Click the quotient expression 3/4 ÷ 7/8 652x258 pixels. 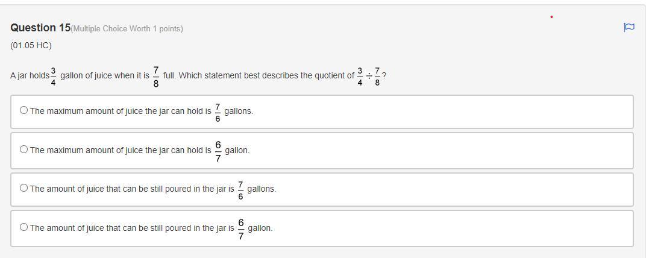point(368,76)
